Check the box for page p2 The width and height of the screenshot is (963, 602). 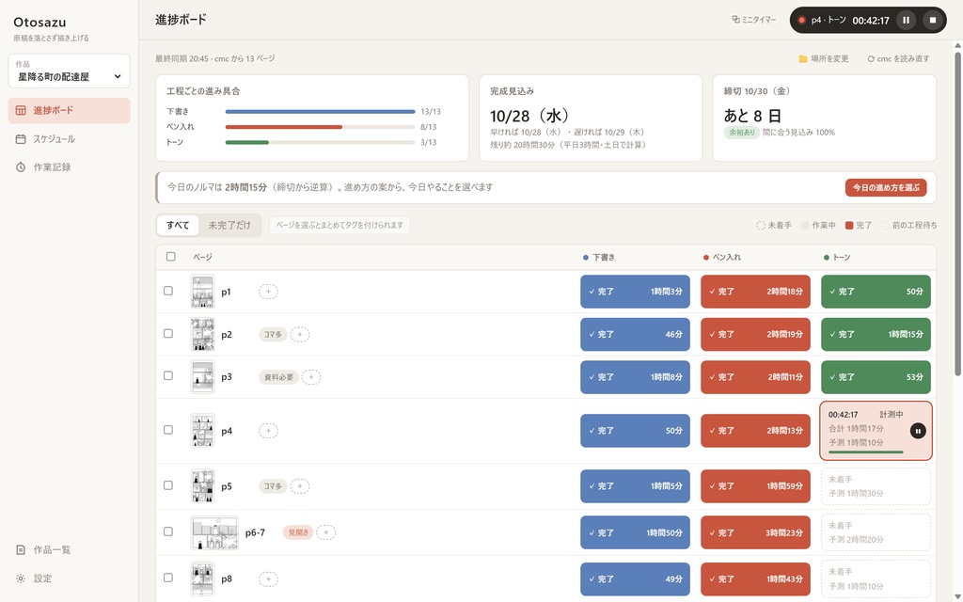click(168, 334)
